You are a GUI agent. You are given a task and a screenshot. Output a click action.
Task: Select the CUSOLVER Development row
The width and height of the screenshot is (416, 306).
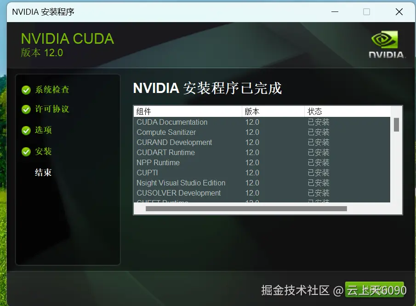pos(262,193)
